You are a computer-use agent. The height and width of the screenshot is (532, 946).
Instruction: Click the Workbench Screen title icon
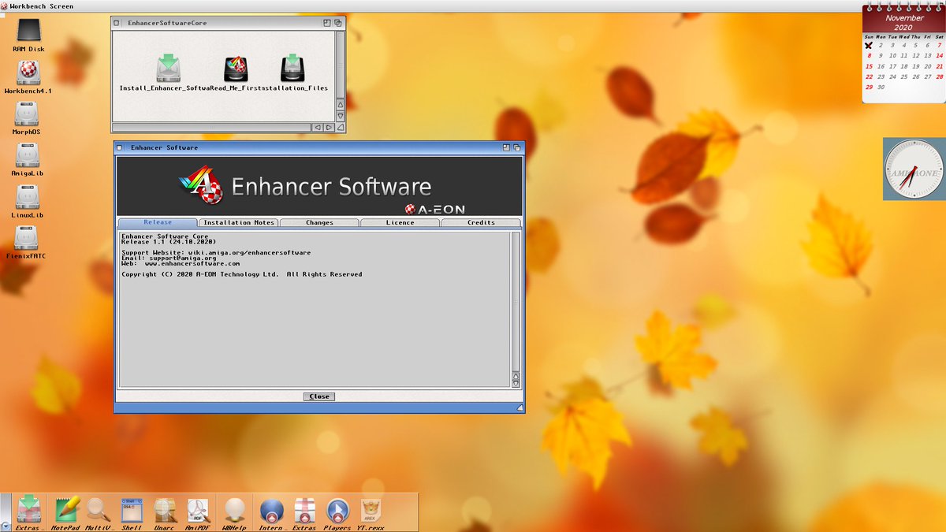point(5,6)
